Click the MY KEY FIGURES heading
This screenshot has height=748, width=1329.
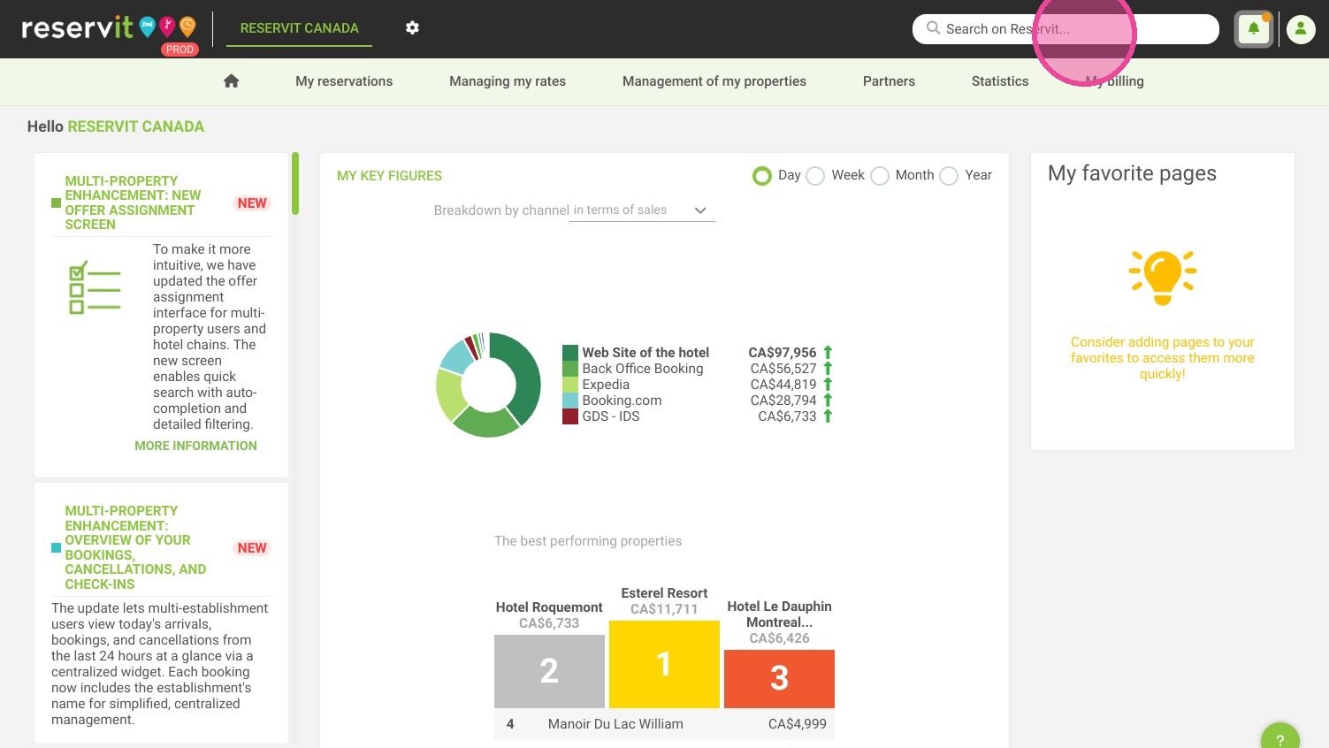(389, 176)
